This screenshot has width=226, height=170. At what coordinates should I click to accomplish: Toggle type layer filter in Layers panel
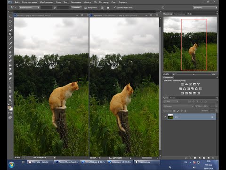[x=198, y=102]
